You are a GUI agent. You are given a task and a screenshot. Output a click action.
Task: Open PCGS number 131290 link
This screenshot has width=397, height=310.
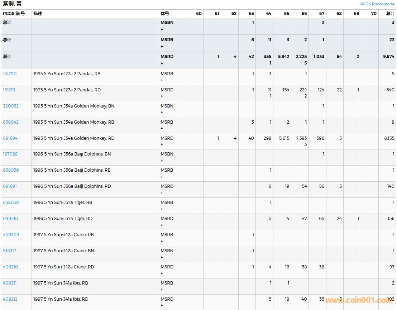point(10,74)
